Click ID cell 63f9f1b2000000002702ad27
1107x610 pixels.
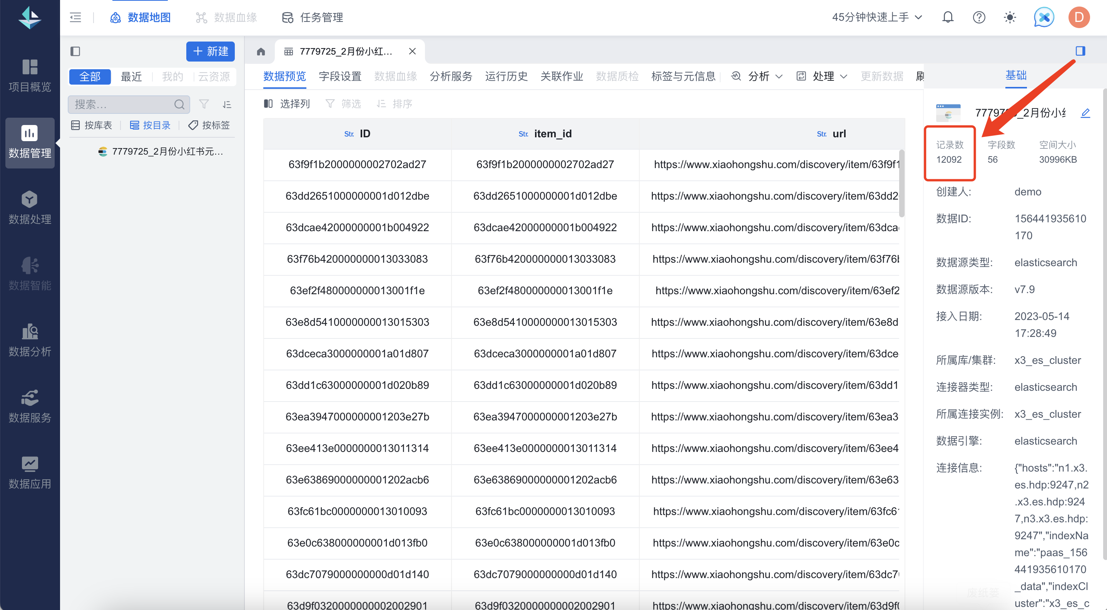coord(357,165)
